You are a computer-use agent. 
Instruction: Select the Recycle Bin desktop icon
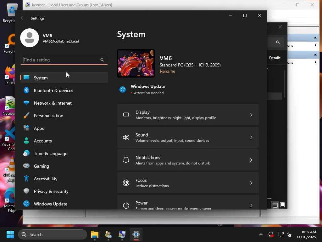click(x=9, y=13)
